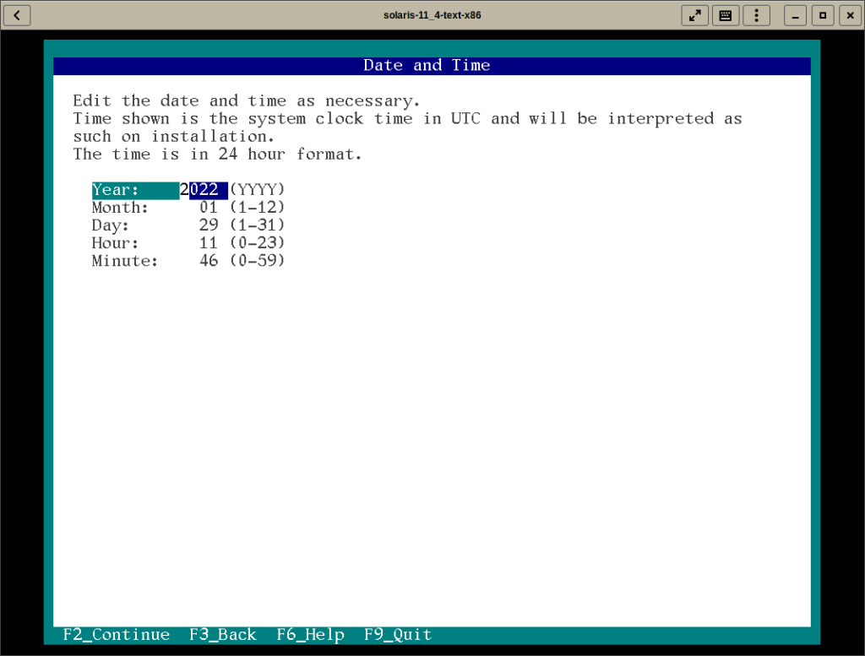Open F6_Help
865x656 pixels.
point(311,635)
